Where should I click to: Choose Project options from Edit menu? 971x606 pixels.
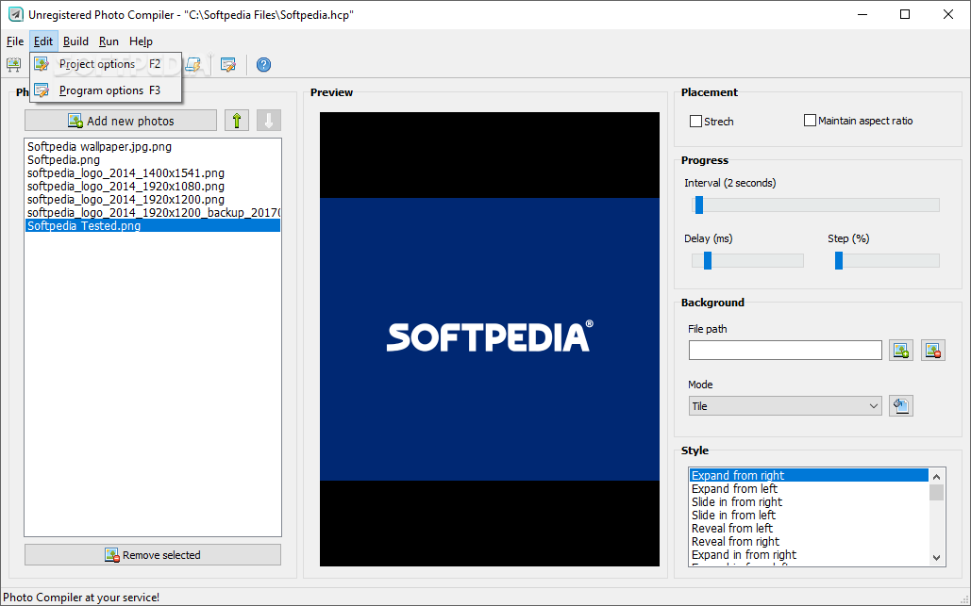[106, 64]
